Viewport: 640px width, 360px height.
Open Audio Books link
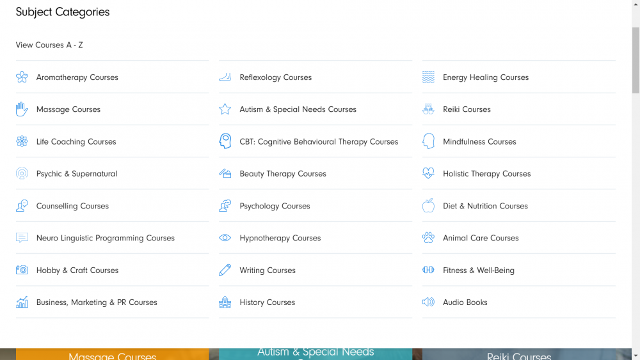click(465, 302)
